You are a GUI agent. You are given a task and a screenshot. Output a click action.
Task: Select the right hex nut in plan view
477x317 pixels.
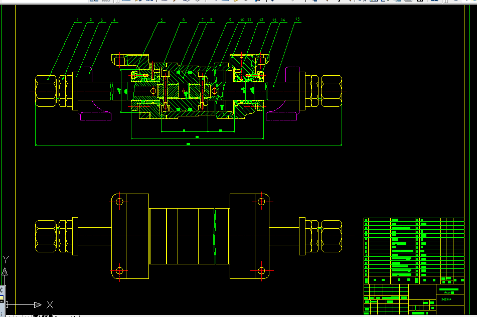pyautogui.click(x=332, y=236)
